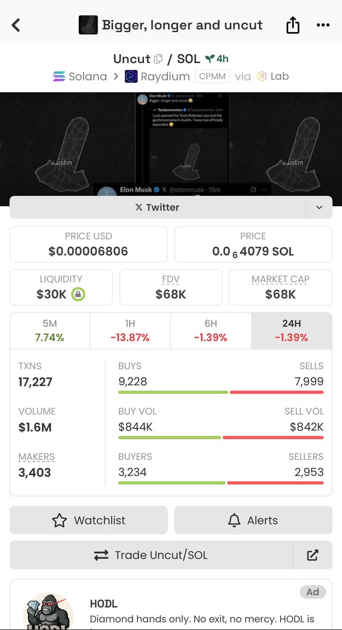Image resolution: width=342 pixels, height=630 pixels.
Task: Open the share icon at top
Action: (x=293, y=25)
